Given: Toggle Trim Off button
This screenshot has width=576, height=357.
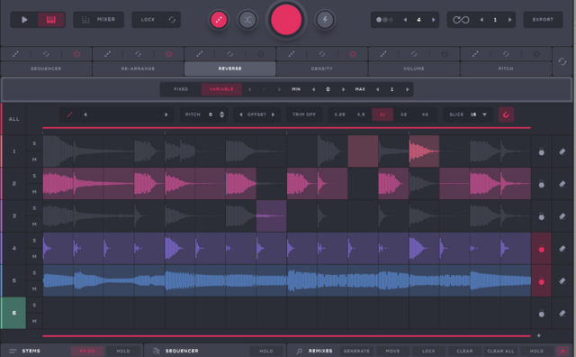Looking at the screenshot, I should [304, 114].
